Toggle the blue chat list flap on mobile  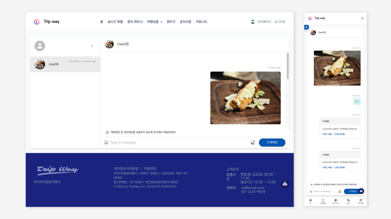[306, 27]
